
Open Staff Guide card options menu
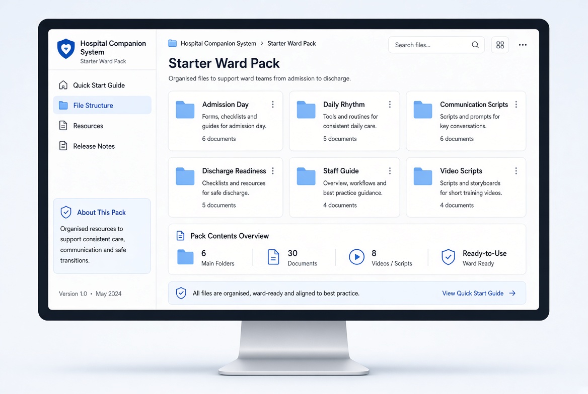click(390, 171)
